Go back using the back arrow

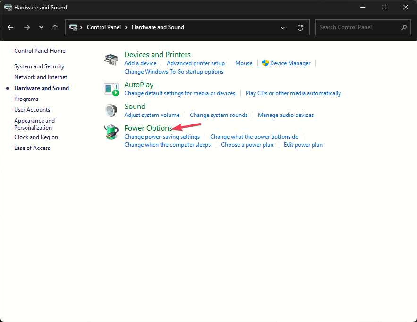click(10, 27)
